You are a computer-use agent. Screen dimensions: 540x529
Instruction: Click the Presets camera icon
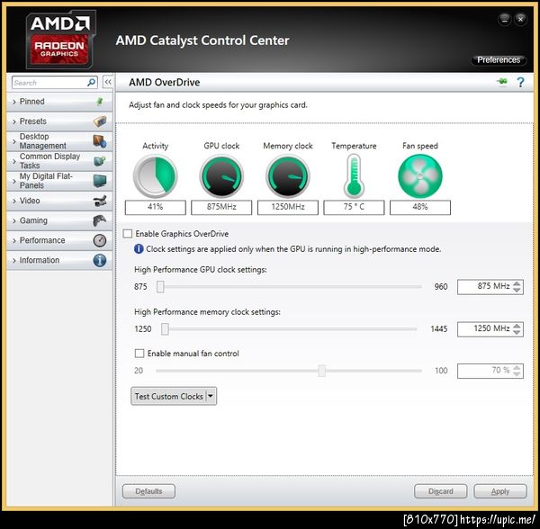pyautogui.click(x=100, y=121)
